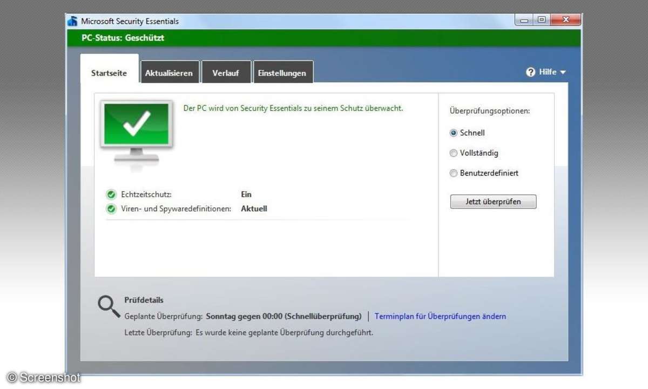Click the 'Prüfdetails' heading
Image resolution: width=648 pixels, height=389 pixels.
pyautogui.click(x=144, y=300)
